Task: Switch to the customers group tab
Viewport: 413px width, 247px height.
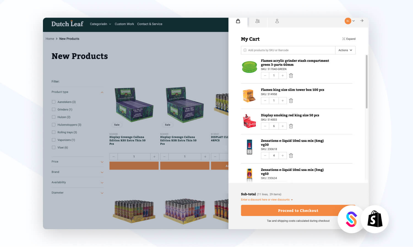Action: click(x=257, y=21)
